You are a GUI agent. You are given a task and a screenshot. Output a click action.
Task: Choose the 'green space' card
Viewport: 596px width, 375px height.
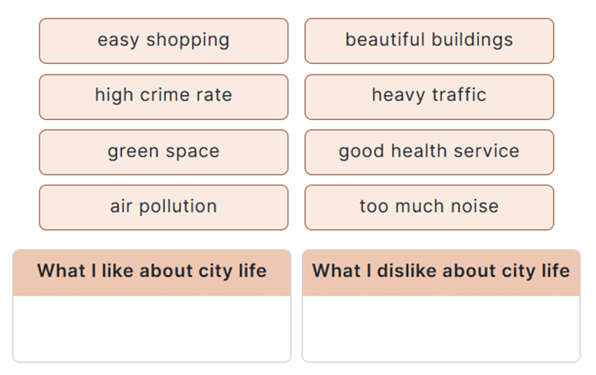tap(163, 151)
